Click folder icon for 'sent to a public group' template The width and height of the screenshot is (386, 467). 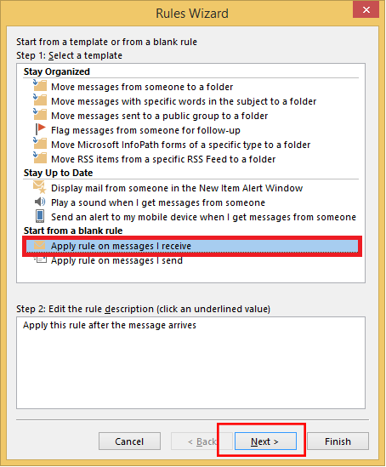coord(40,114)
